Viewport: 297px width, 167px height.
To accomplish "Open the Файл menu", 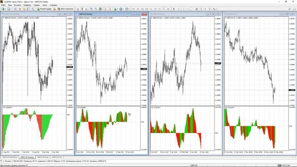I will coord(3,5).
